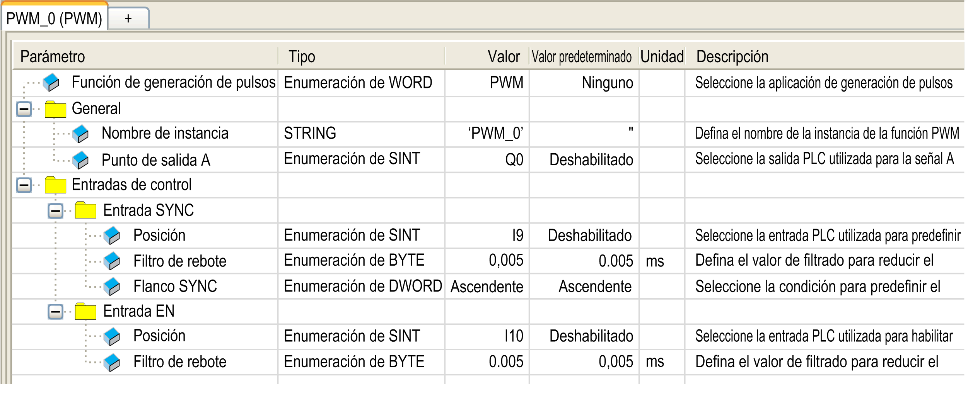Collapse the Entrada EN node
This screenshot has width=968, height=402.
coord(55,312)
